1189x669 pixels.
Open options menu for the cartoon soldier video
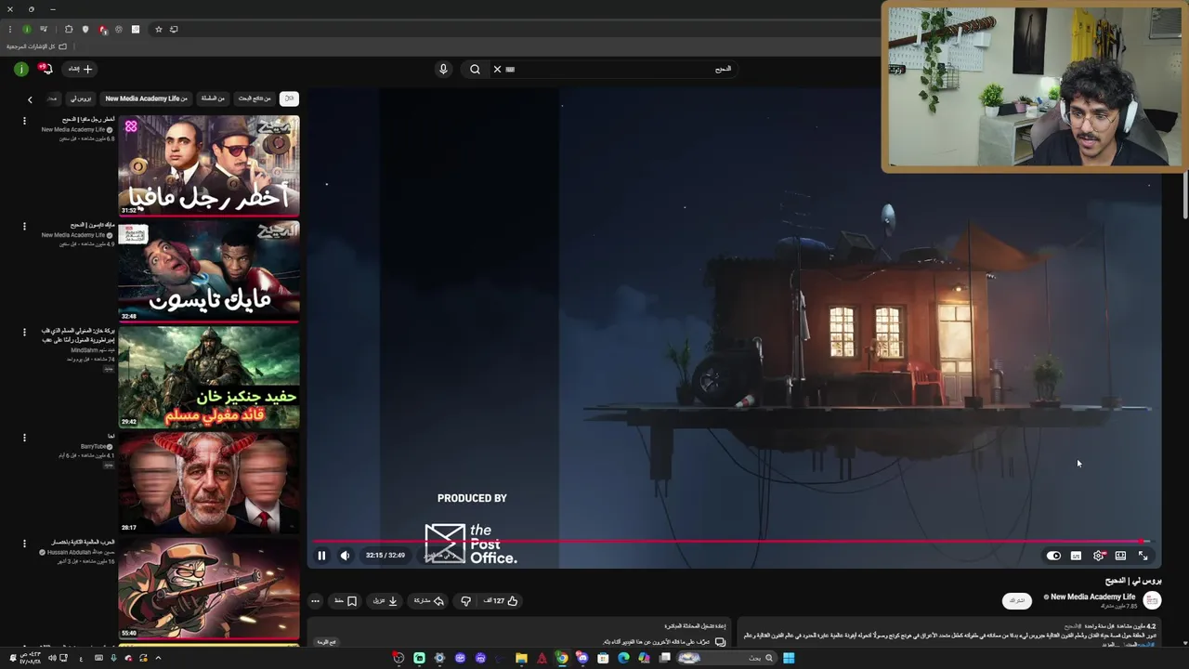[x=24, y=544]
